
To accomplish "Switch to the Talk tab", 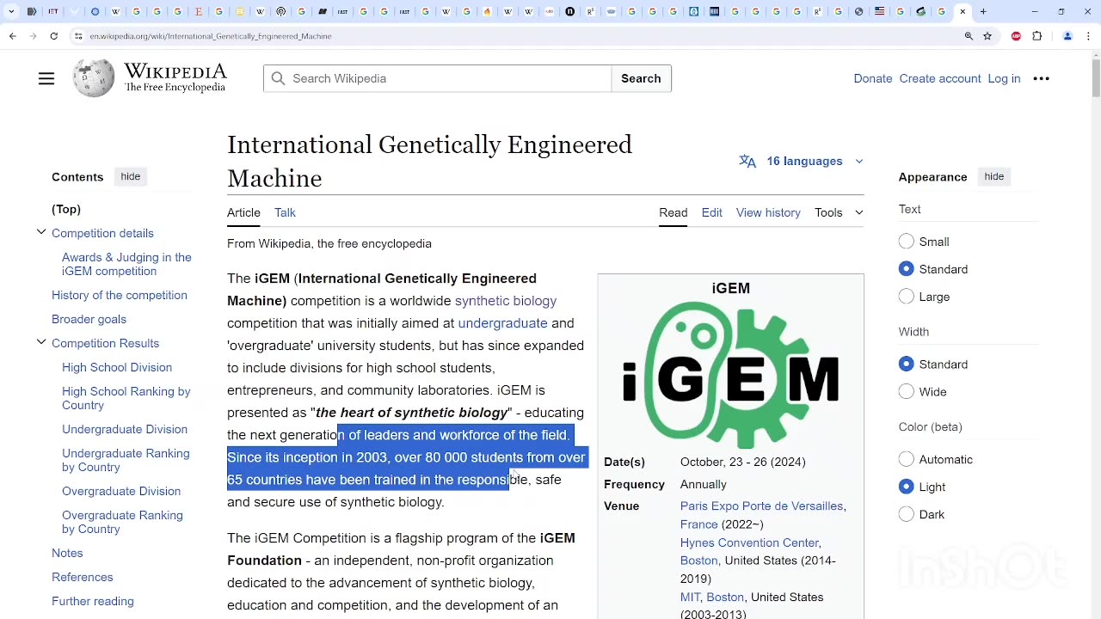I will (x=285, y=212).
